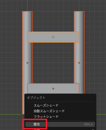106x130 pixels.
Task: Click the blue Z-axis line
Action: [27, 5]
